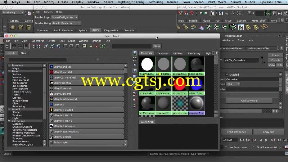Click the VRay Bump Mtl red icon

point(51,72)
